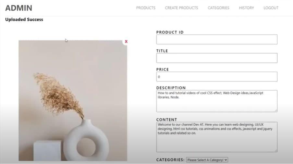Go to the Create Products page
The height and width of the screenshot is (164, 293).
(x=181, y=8)
